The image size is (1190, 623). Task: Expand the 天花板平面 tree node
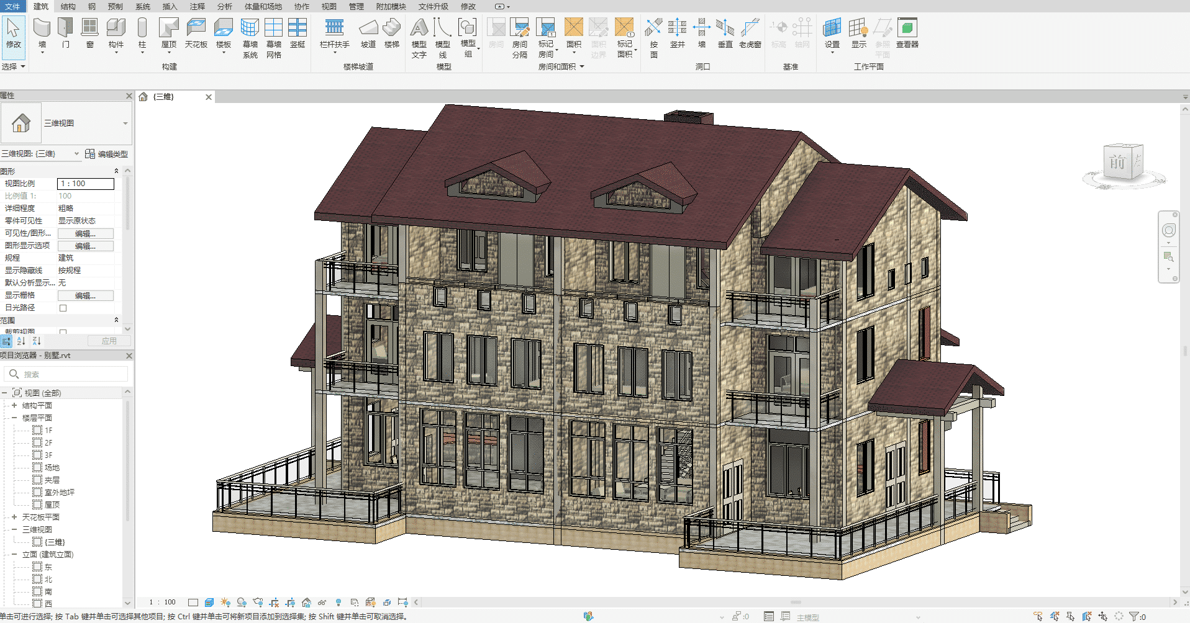pos(14,517)
